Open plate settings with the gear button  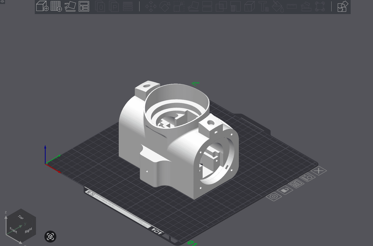tap(274, 197)
